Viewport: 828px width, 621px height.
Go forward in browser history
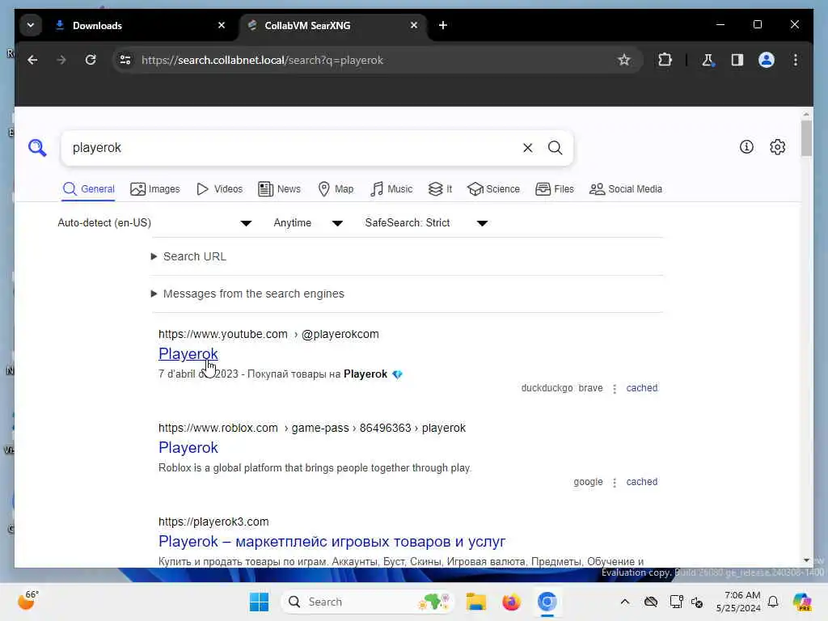pos(61,60)
